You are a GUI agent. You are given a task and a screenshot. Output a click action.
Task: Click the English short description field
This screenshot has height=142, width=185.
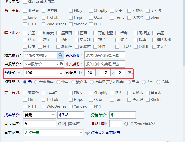click(x=105, y=55)
